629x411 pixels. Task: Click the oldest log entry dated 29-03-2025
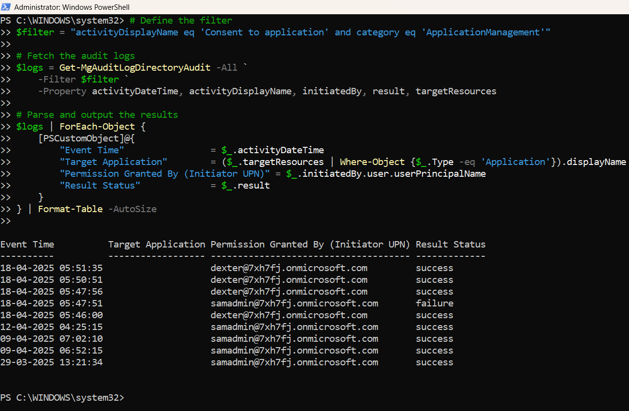[52, 362]
